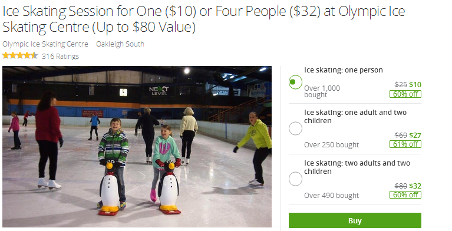The height and width of the screenshot is (231, 452).
Task: Click 'Ice skating: two adults and two children' label
Action: (x=357, y=167)
